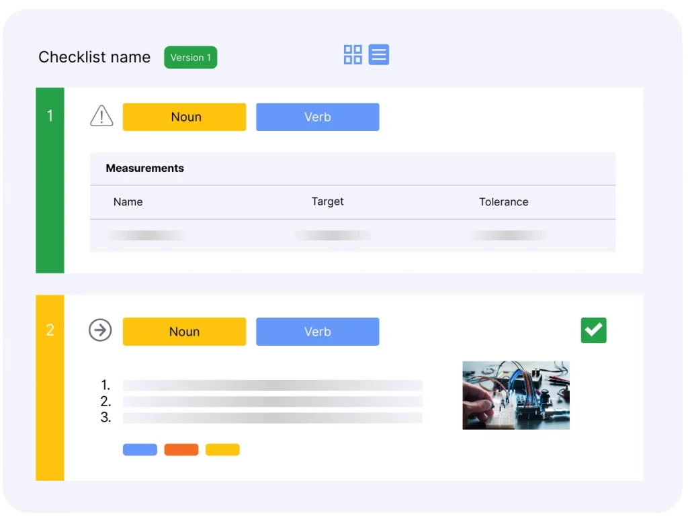The height and width of the screenshot is (517, 688).
Task: Switch to list view layout
Action: coord(379,54)
